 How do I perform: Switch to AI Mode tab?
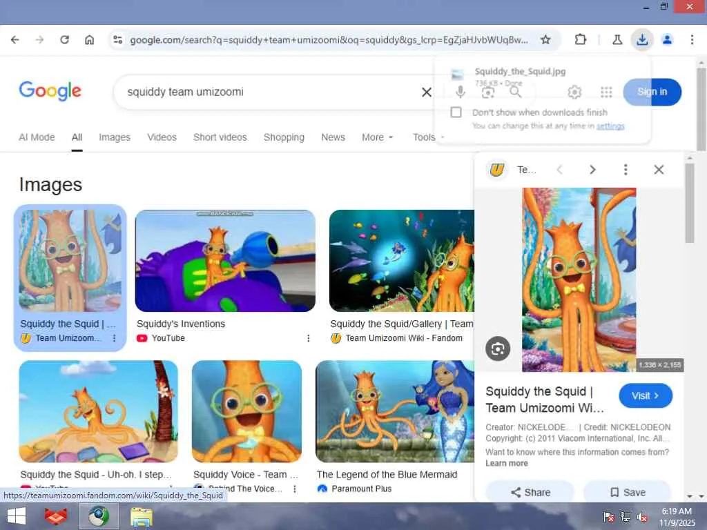point(37,137)
